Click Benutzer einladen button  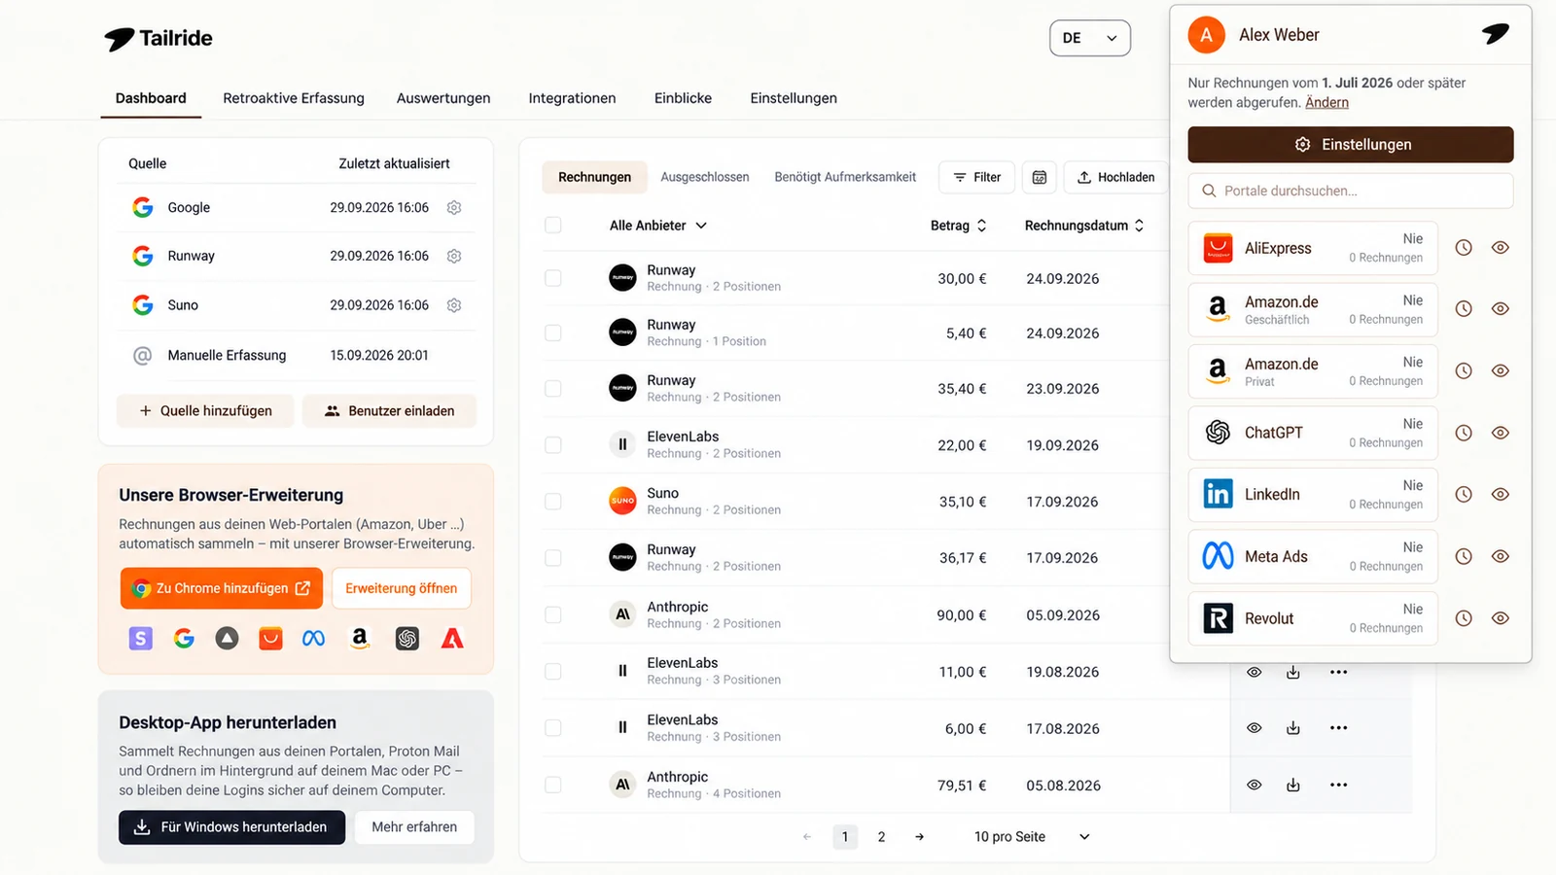[x=389, y=411]
